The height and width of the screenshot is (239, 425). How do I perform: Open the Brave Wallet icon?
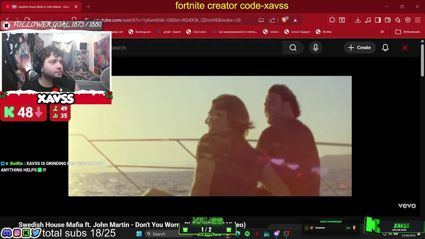[388, 20]
